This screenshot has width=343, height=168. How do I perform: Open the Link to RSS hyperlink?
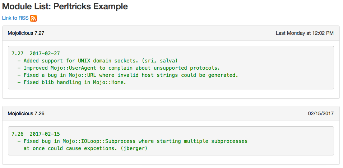pos(15,18)
